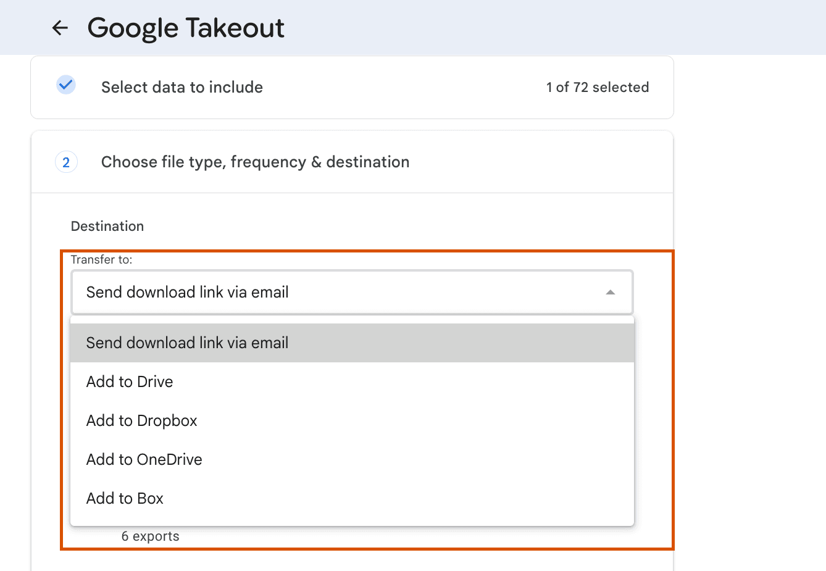Viewport: 826px width, 571px height.
Task: Click the blue checkmark for step one
Action: coord(66,85)
